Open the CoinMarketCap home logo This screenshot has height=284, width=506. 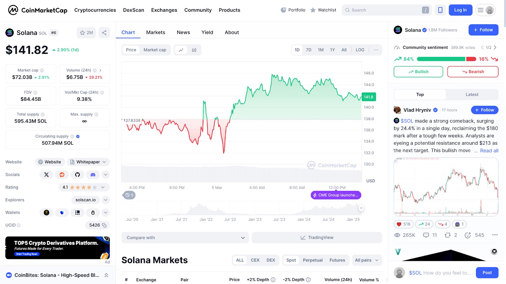pos(38,10)
